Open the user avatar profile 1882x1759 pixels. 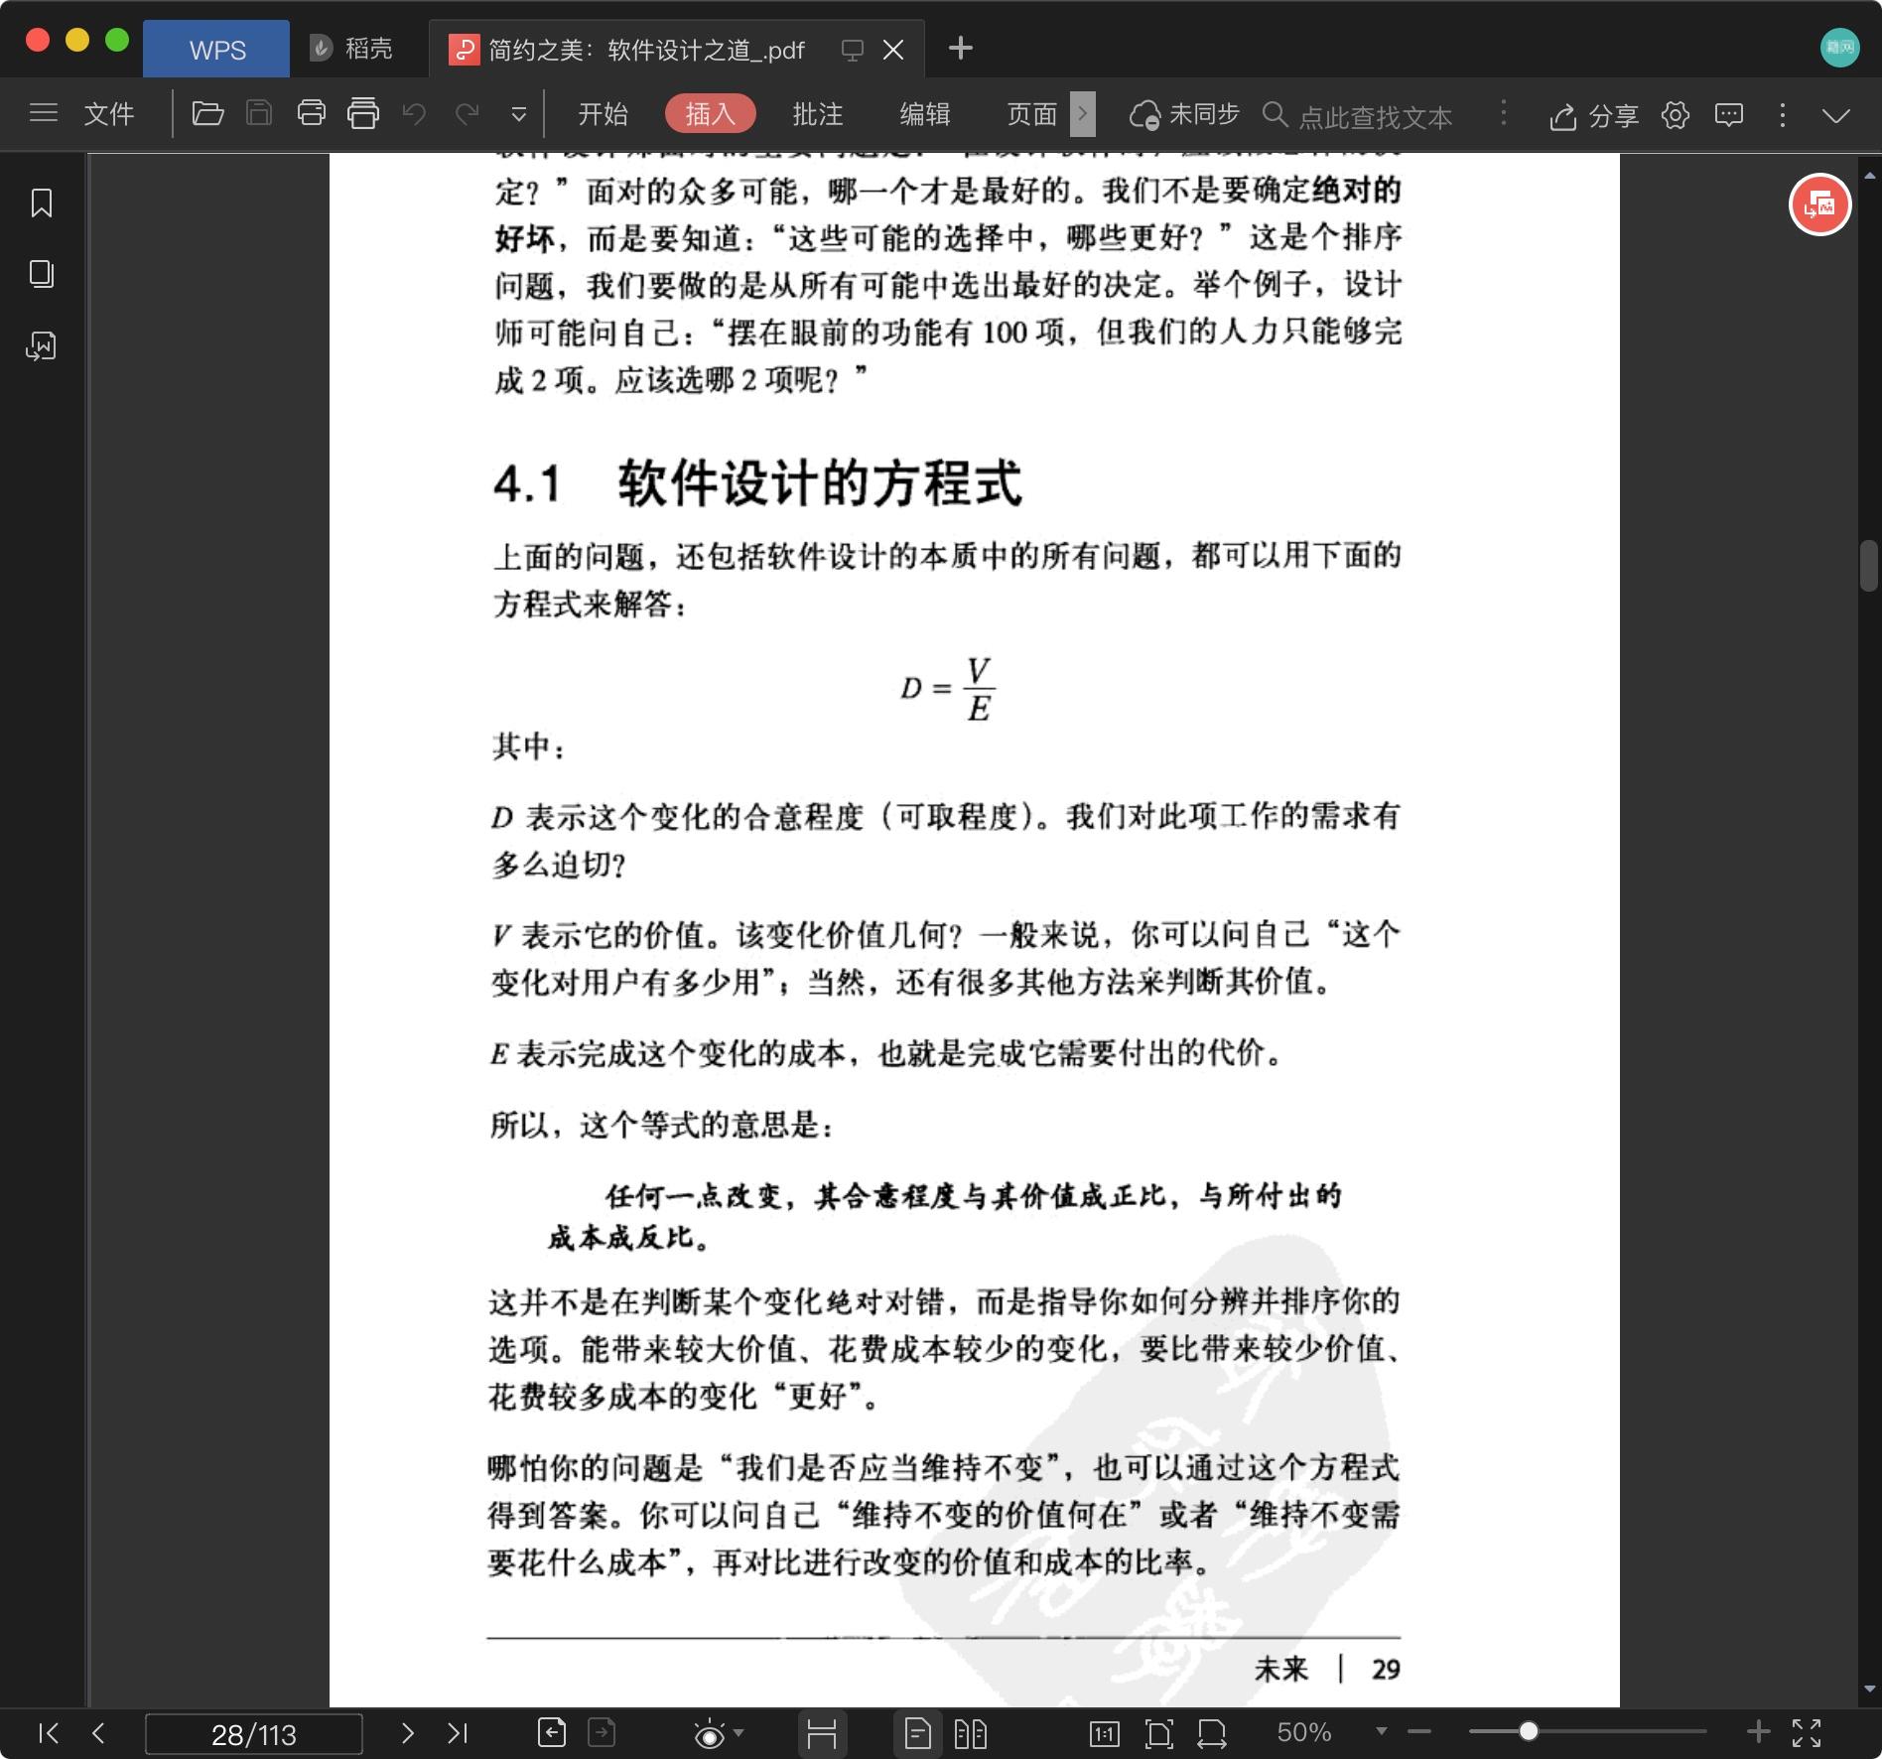point(1839,48)
